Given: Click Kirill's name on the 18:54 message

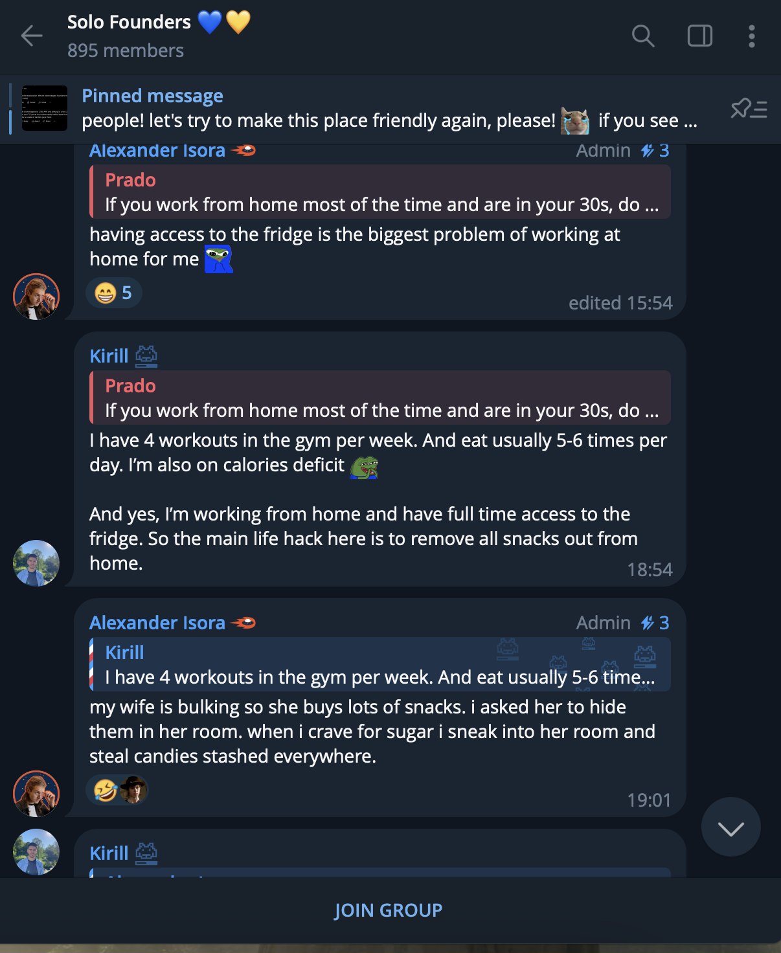Looking at the screenshot, I should [109, 356].
